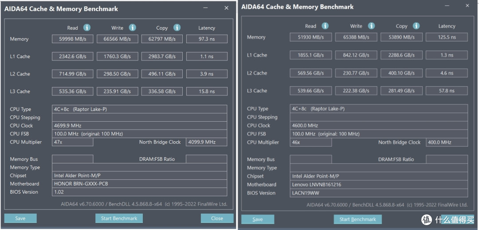Select Memory write value 66566 MB/s
This screenshot has width=479, height=230.
point(117,39)
